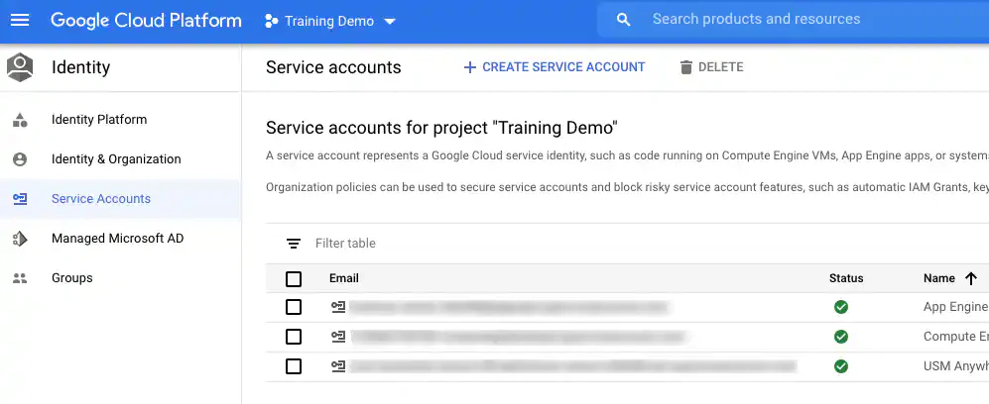Toggle the select-all checkbox in table header
The image size is (989, 404).
[294, 279]
